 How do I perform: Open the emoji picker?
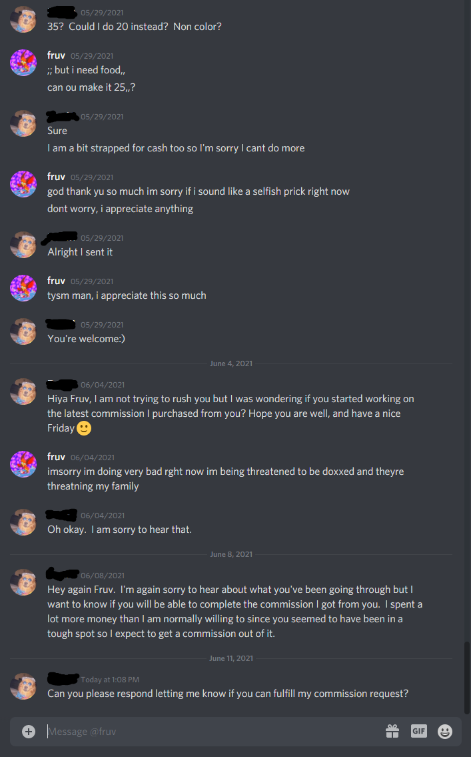tap(444, 732)
